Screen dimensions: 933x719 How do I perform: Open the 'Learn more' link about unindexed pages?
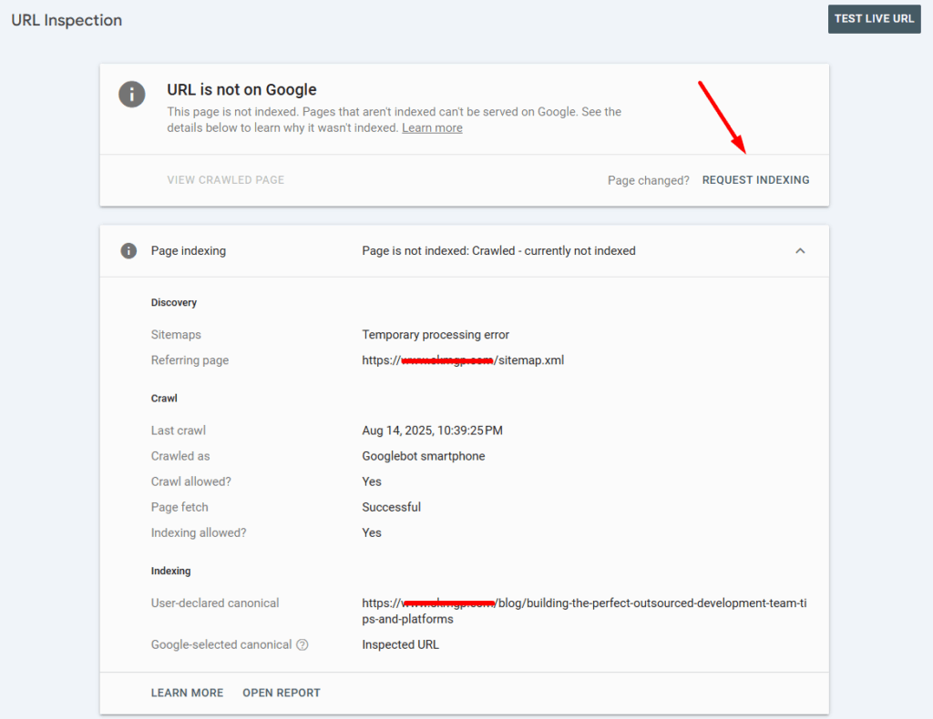pos(432,127)
